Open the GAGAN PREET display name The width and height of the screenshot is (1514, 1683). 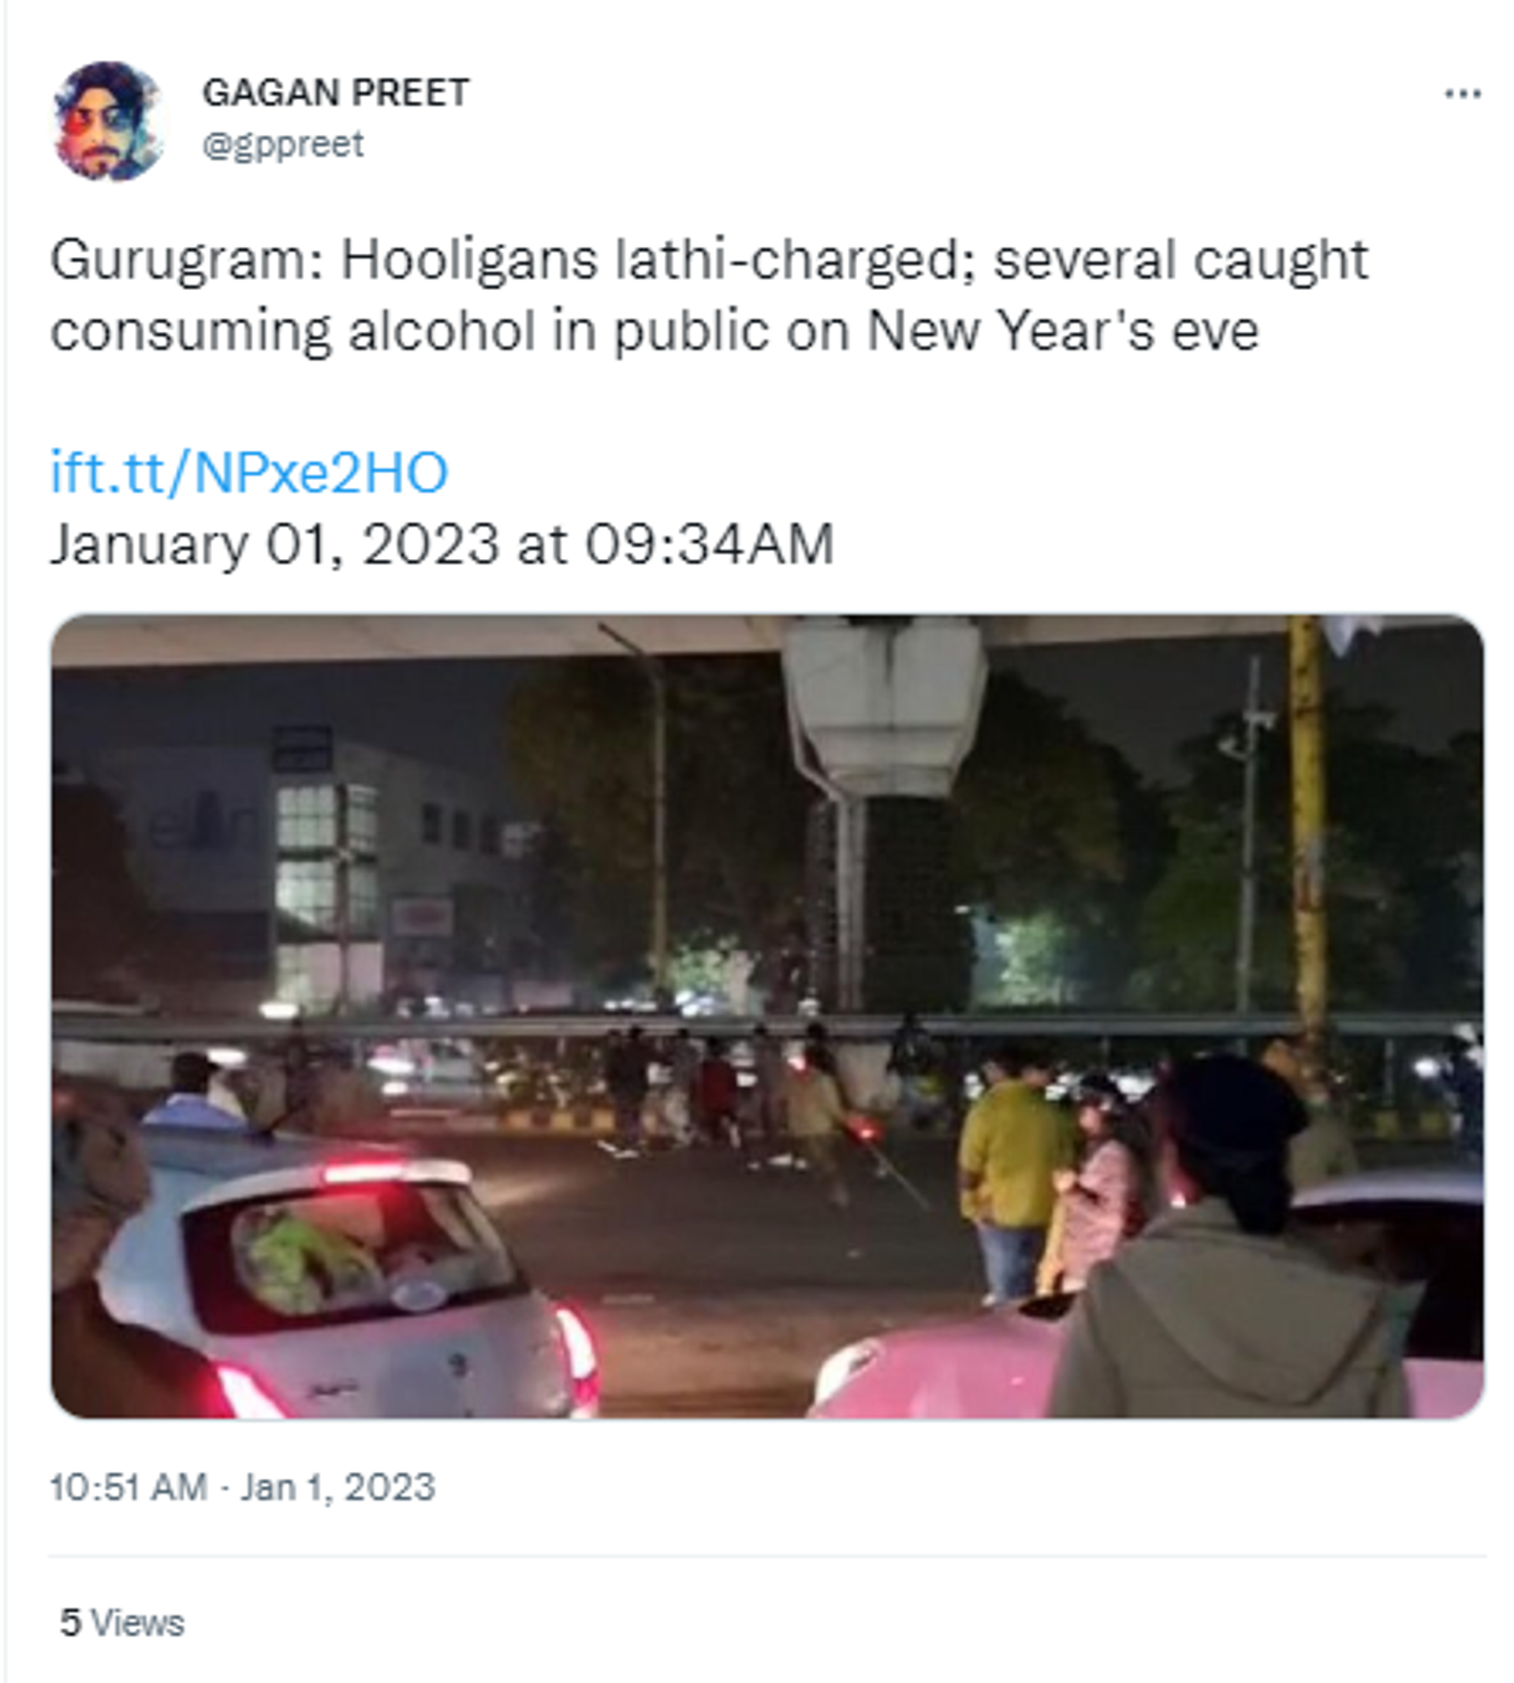336,92
